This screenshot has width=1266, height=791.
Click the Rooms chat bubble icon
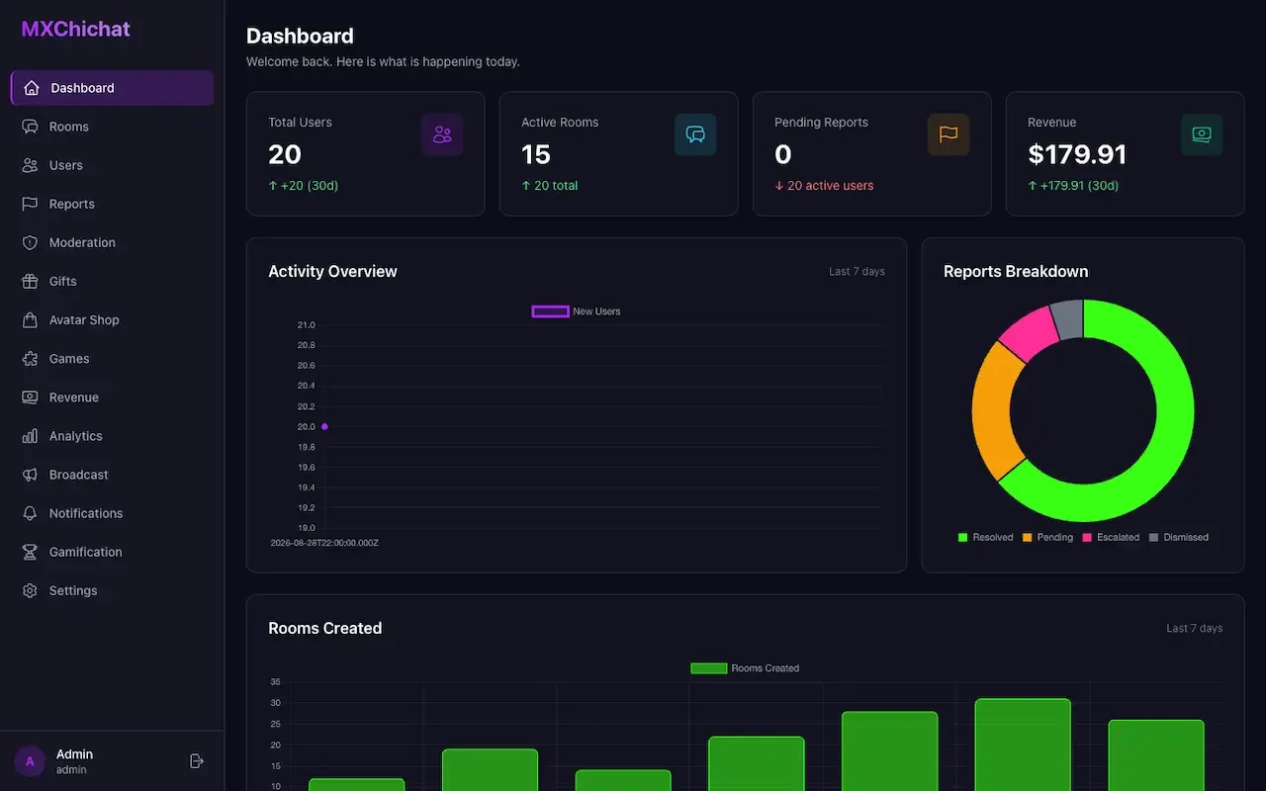(x=30, y=127)
